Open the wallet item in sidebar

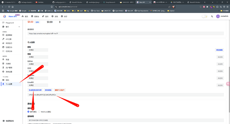coord(7,80)
